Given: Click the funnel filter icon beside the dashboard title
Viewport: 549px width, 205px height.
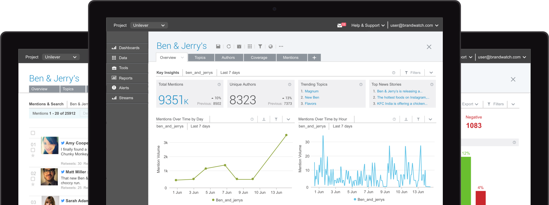Looking at the screenshot, I should click(260, 47).
